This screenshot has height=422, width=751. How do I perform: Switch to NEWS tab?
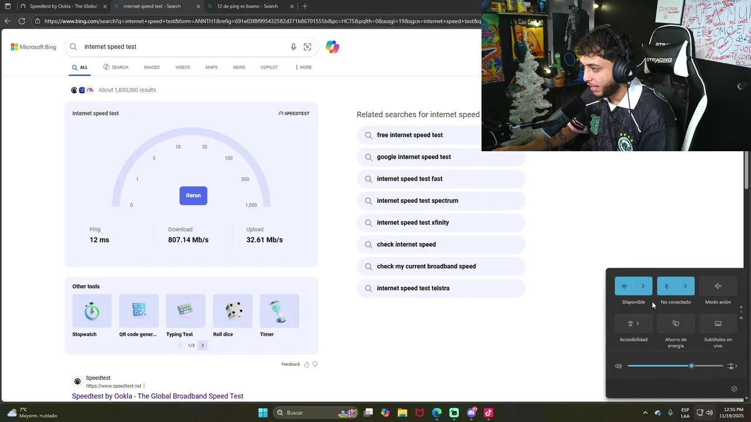[239, 67]
